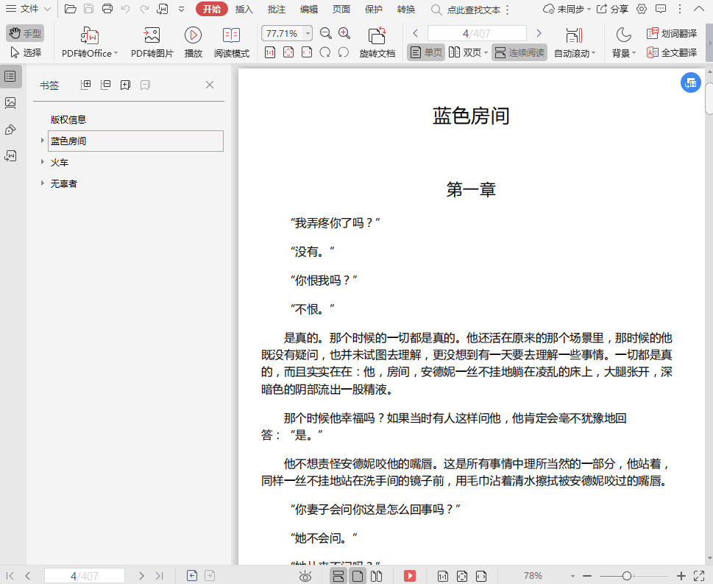
Task: Select the 版权信息 bookmark
Action: tap(68, 120)
